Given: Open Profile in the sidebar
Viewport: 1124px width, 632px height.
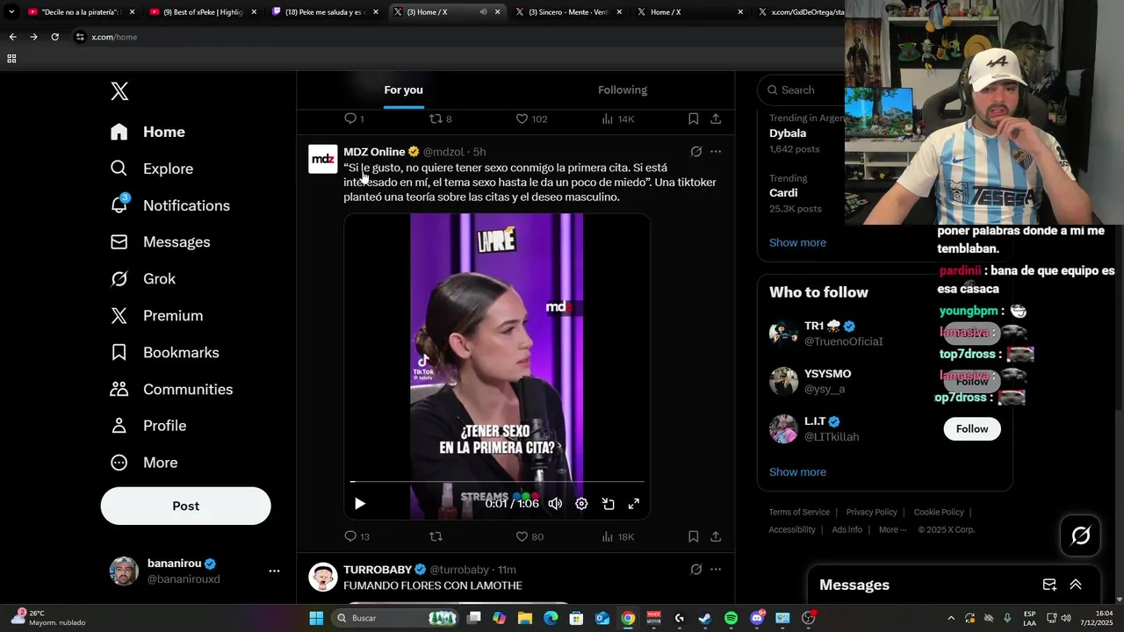Looking at the screenshot, I should [x=148, y=426].
